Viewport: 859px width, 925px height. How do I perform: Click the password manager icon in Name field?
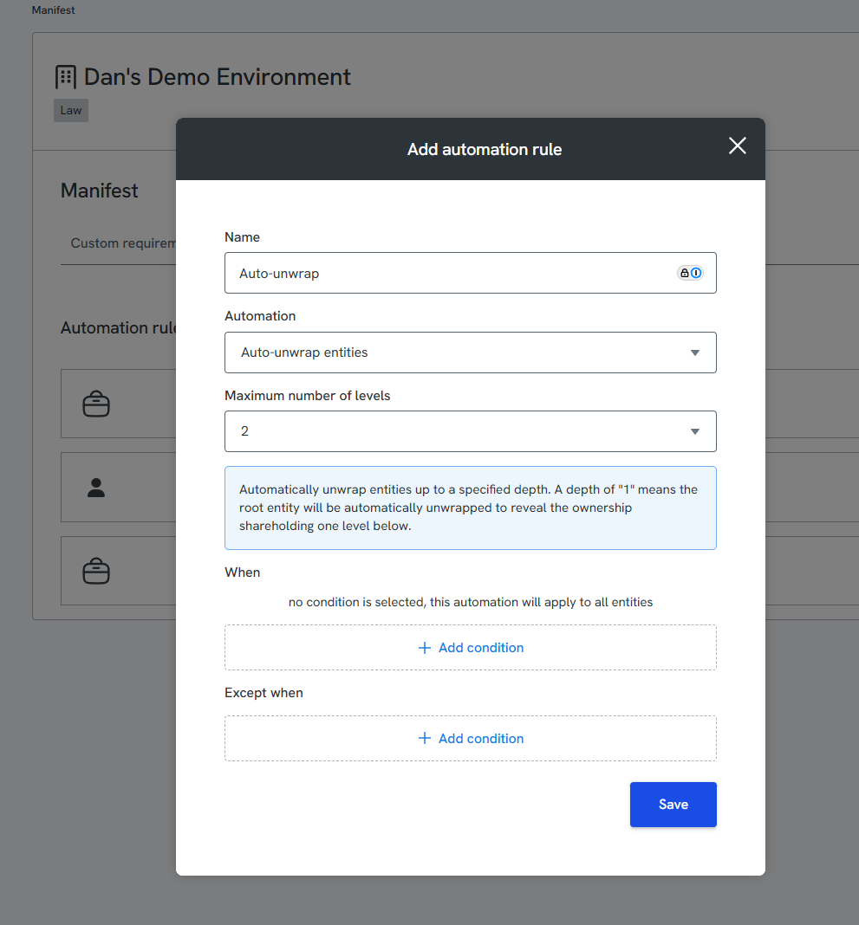point(690,273)
